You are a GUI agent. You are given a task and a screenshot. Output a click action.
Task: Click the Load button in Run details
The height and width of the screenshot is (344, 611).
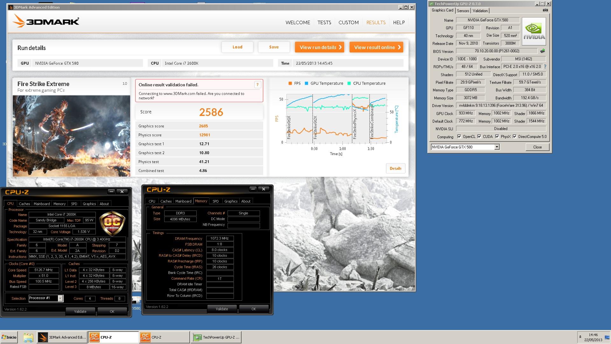coord(237,47)
